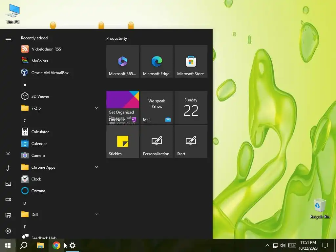Expand Start menu hamburger navigation

[8, 38]
